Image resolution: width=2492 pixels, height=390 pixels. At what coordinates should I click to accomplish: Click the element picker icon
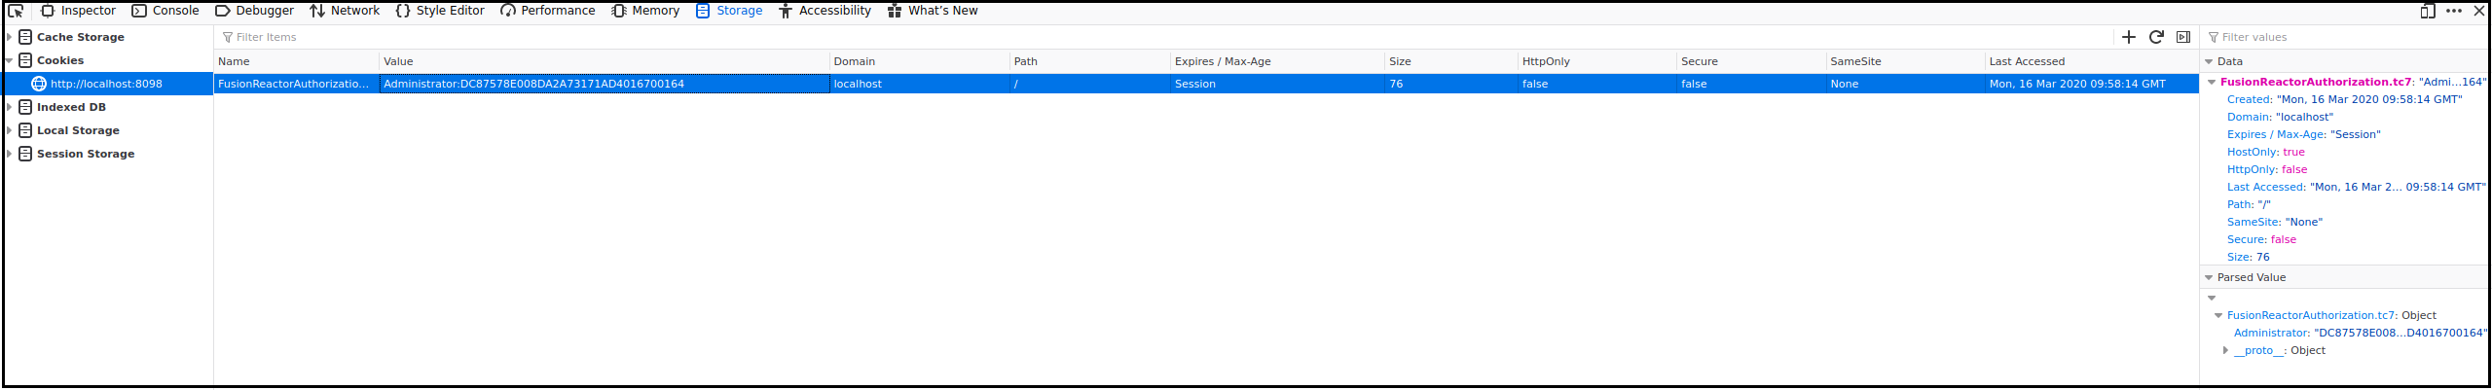coord(16,11)
